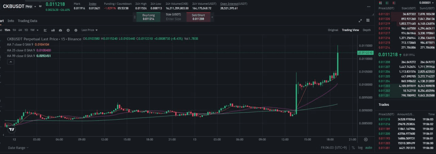Open chart time axis settings gear
The image size is (436, 154).
366,139
